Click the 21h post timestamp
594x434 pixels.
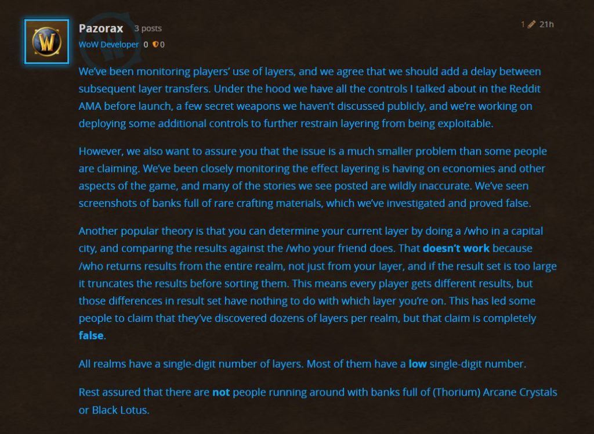click(x=546, y=24)
